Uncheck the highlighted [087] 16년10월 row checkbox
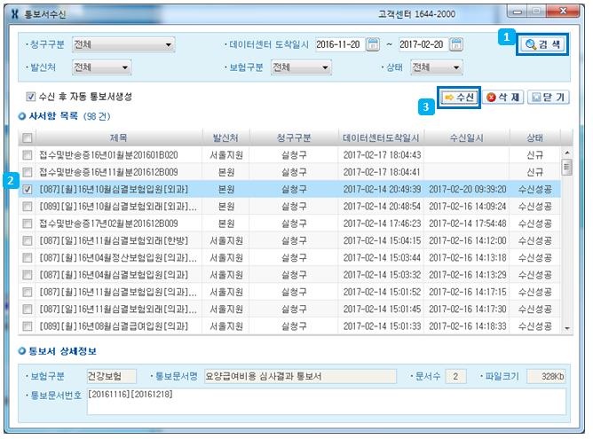This screenshot has height=439, width=593. 28,189
